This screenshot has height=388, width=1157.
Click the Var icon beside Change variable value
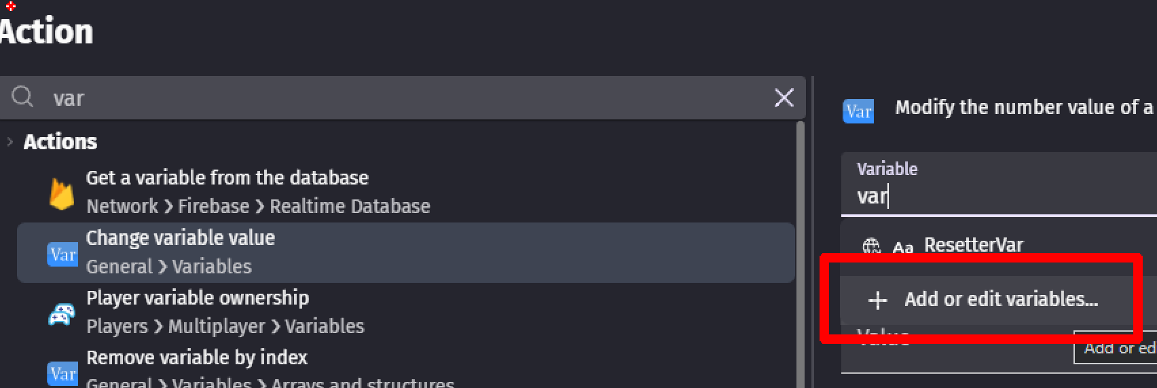(62, 254)
